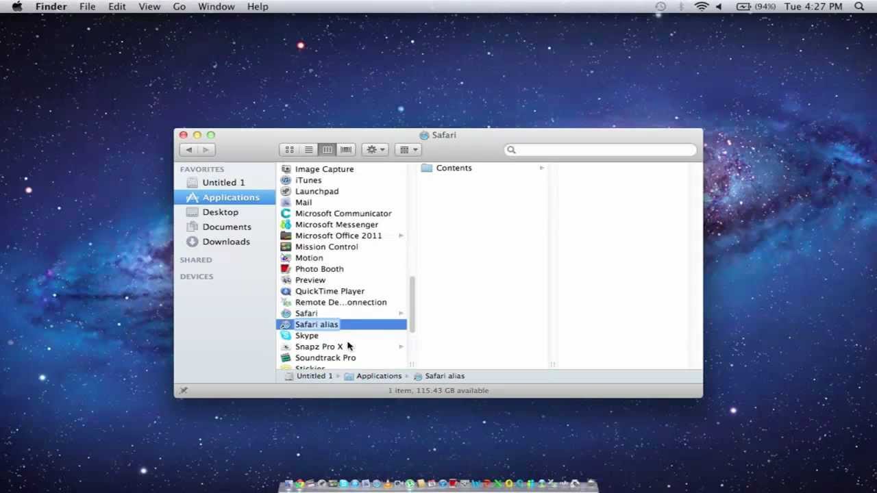This screenshot has height=493, width=877.
Task: Click the Mission Control app icon
Action: tap(286, 246)
